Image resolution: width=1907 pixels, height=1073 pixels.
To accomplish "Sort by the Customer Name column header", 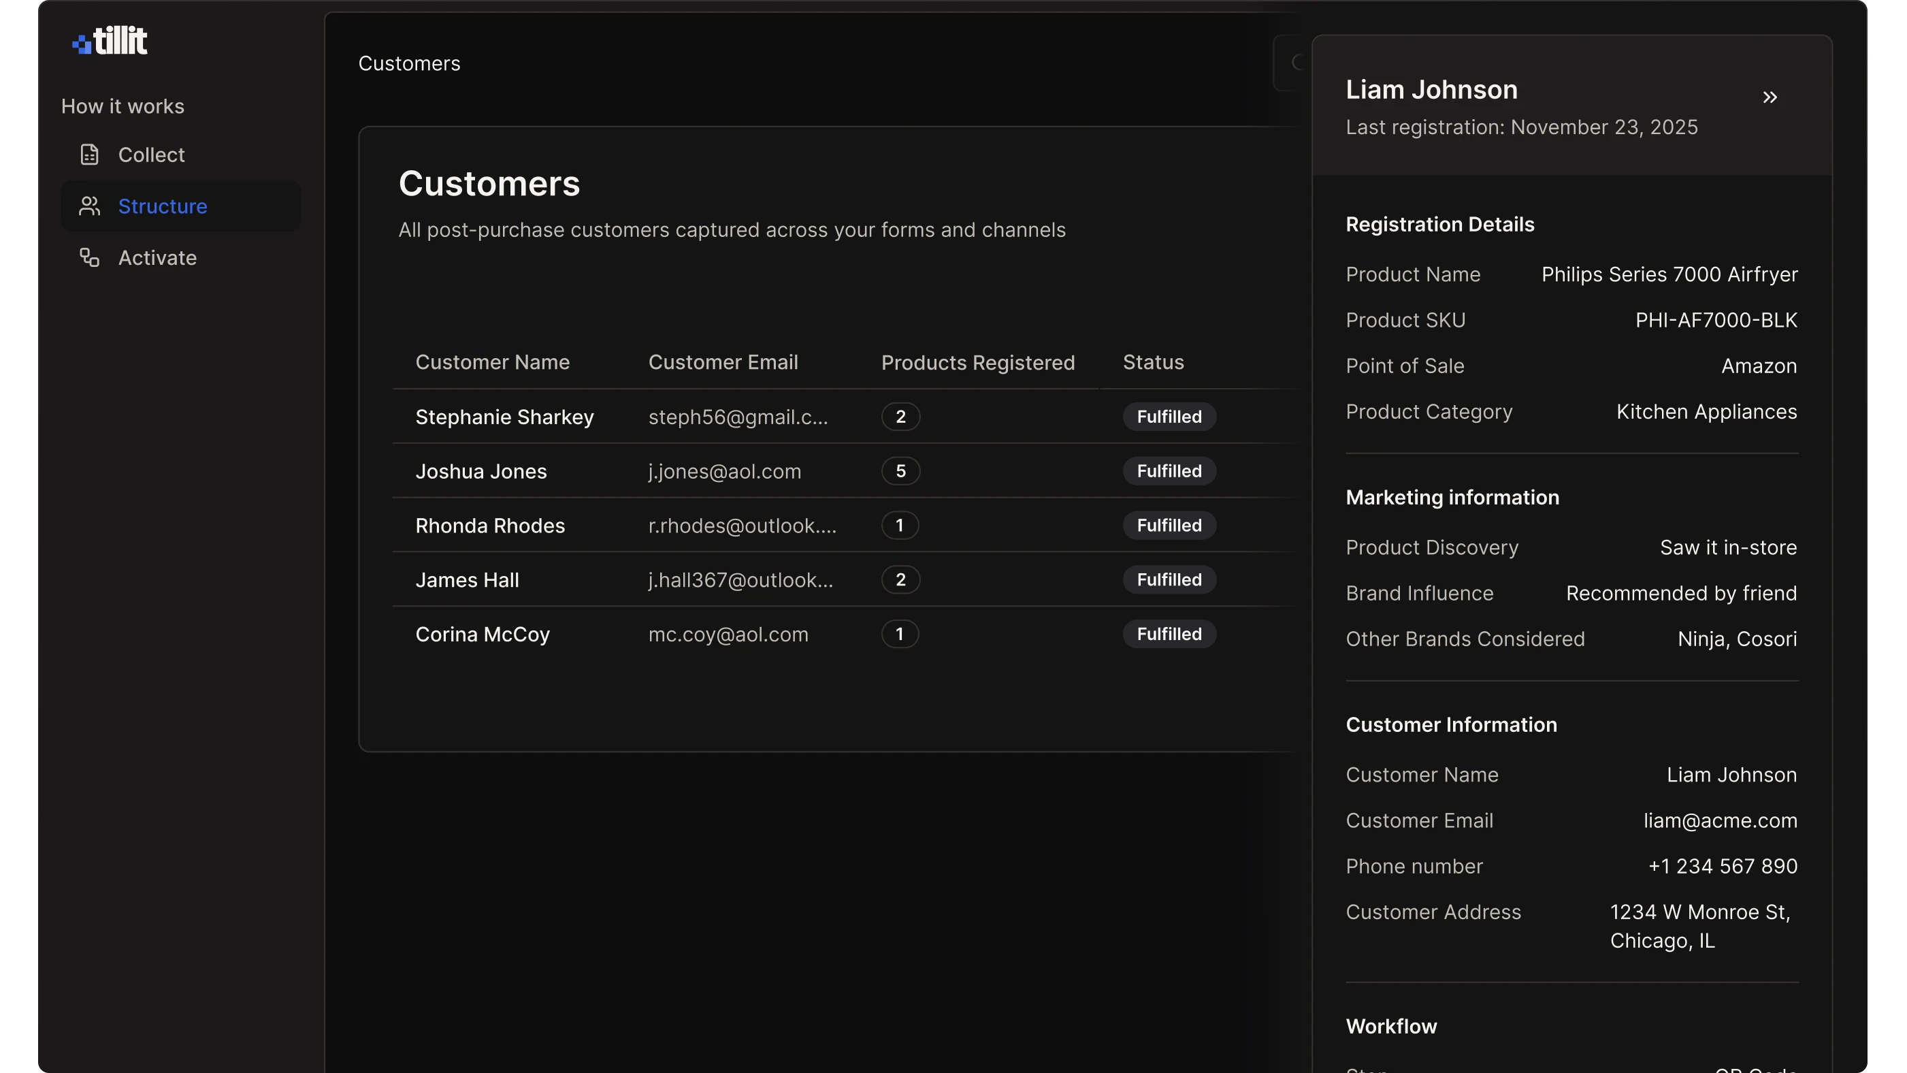I will click(492, 362).
